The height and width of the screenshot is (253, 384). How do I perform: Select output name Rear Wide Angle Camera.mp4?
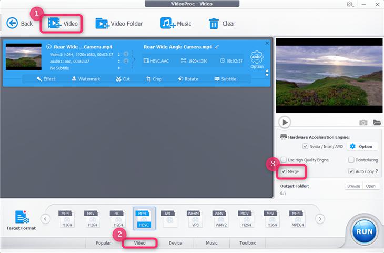pyautogui.click(x=178, y=47)
